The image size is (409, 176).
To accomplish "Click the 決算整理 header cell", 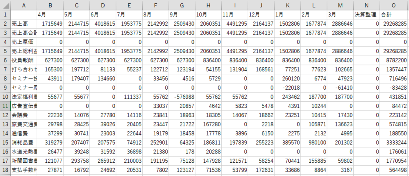I will tap(367, 14).
